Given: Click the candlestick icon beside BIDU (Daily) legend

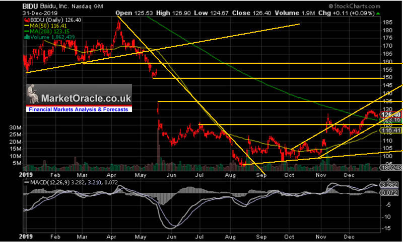Looking at the screenshot, I should [26, 20].
